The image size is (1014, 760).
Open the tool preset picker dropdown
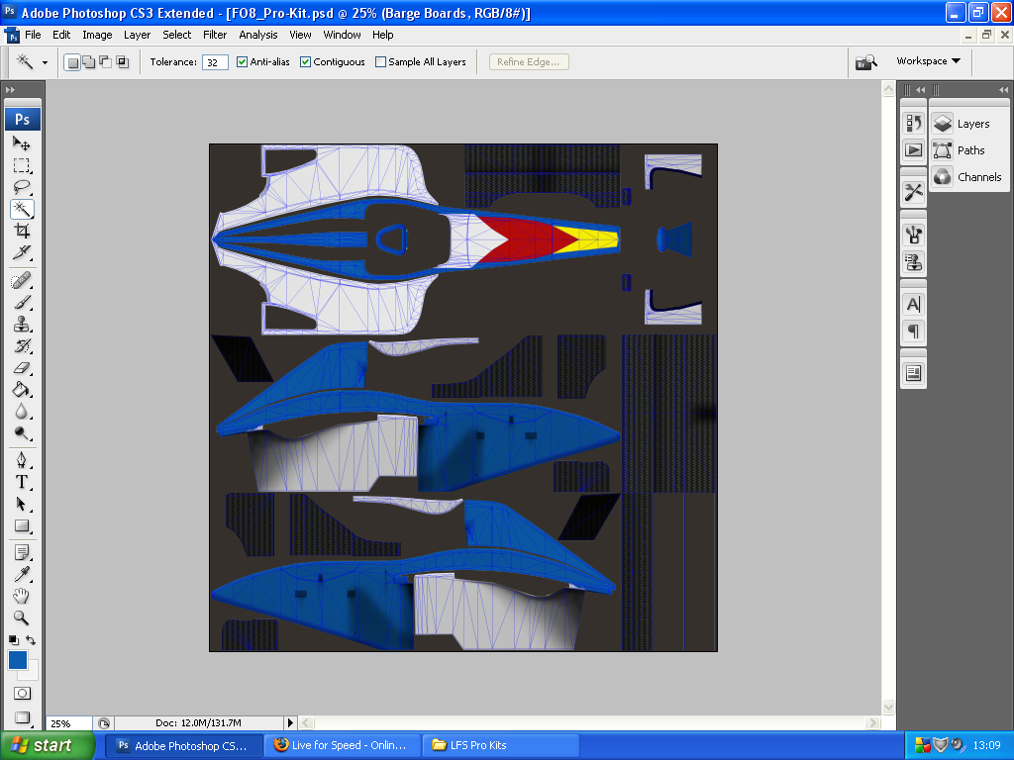tap(45, 62)
